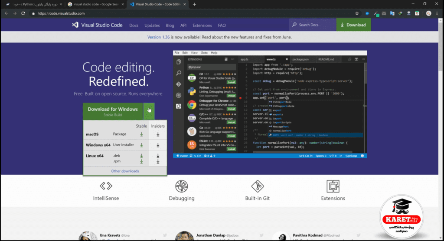Viewport: 444px width, 241px height.
Task: Download Windows x64 Insiders user installer
Action: point(158,145)
